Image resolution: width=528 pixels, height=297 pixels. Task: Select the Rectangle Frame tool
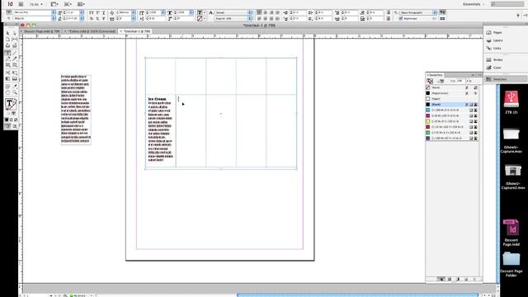click(x=7, y=65)
